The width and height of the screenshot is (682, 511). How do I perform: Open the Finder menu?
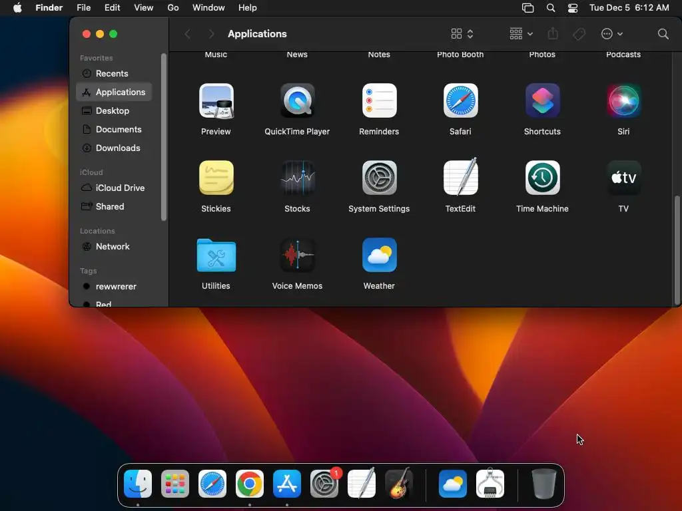click(x=49, y=8)
